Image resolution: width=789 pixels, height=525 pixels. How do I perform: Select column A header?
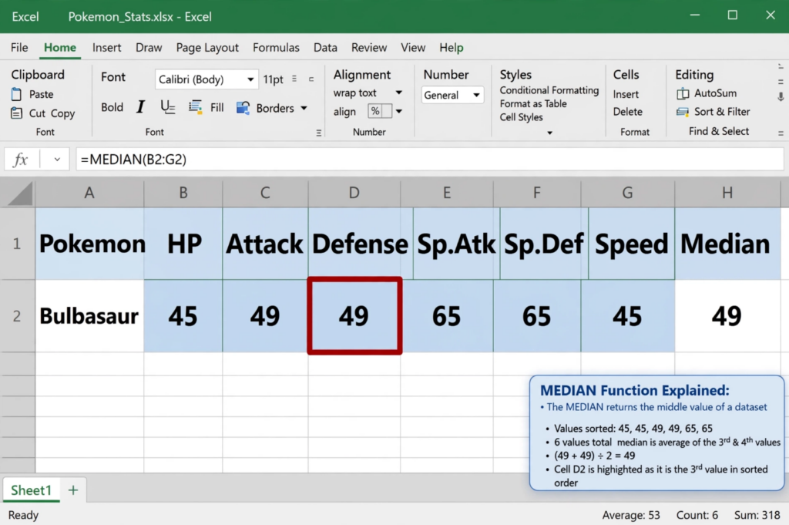coord(89,193)
